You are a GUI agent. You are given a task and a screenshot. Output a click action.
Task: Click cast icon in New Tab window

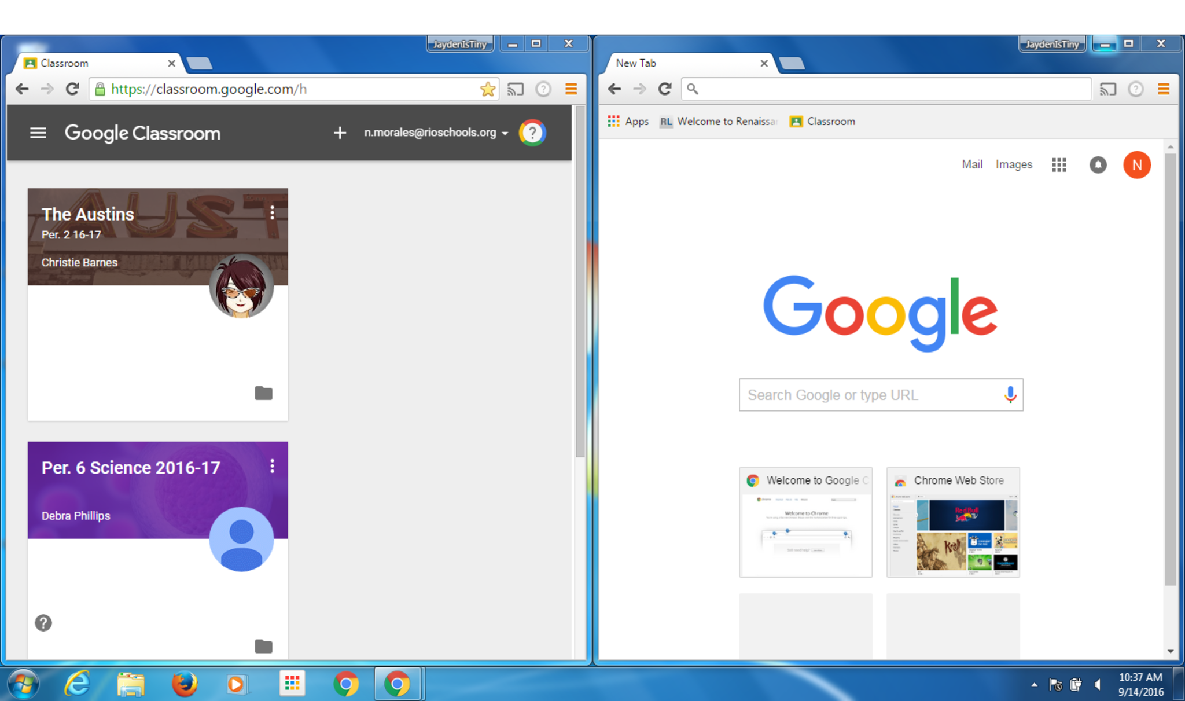(x=1107, y=89)
